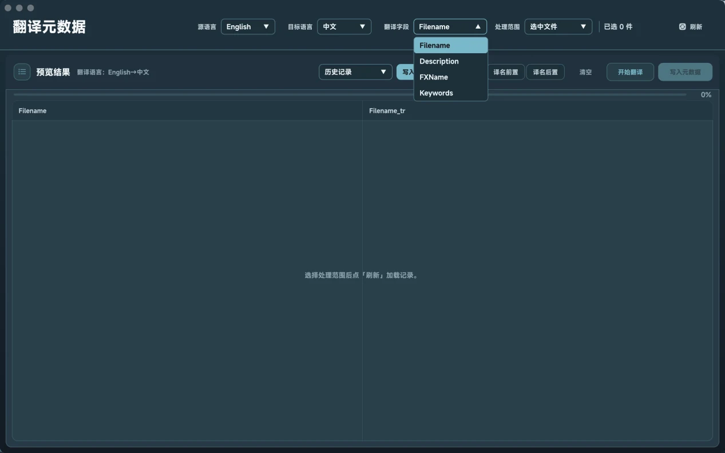Viewport: 725px width, 453px height.
Task: Click the 写入元数据 button
Action: click(x=685, y=72)
